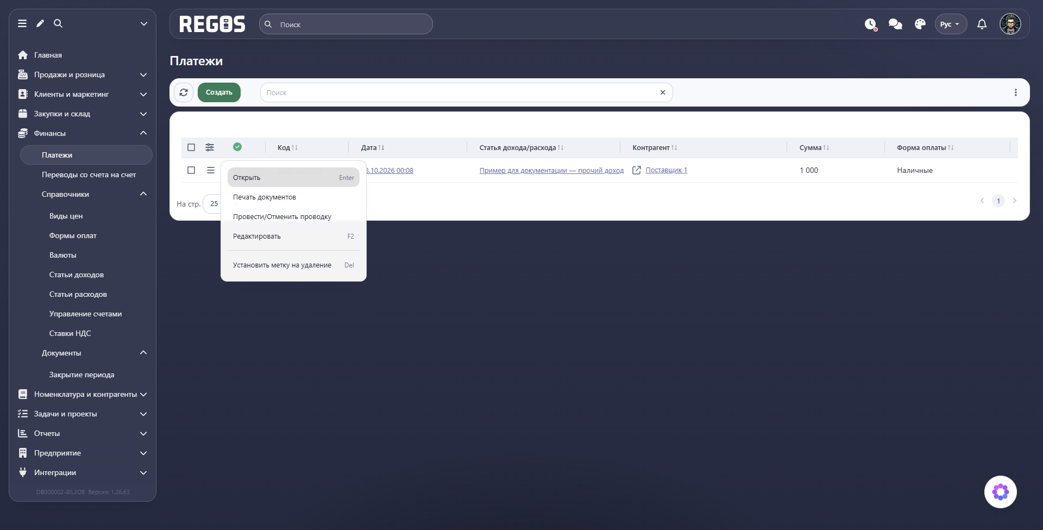Click the refresh payments list icon

[184, 92]
